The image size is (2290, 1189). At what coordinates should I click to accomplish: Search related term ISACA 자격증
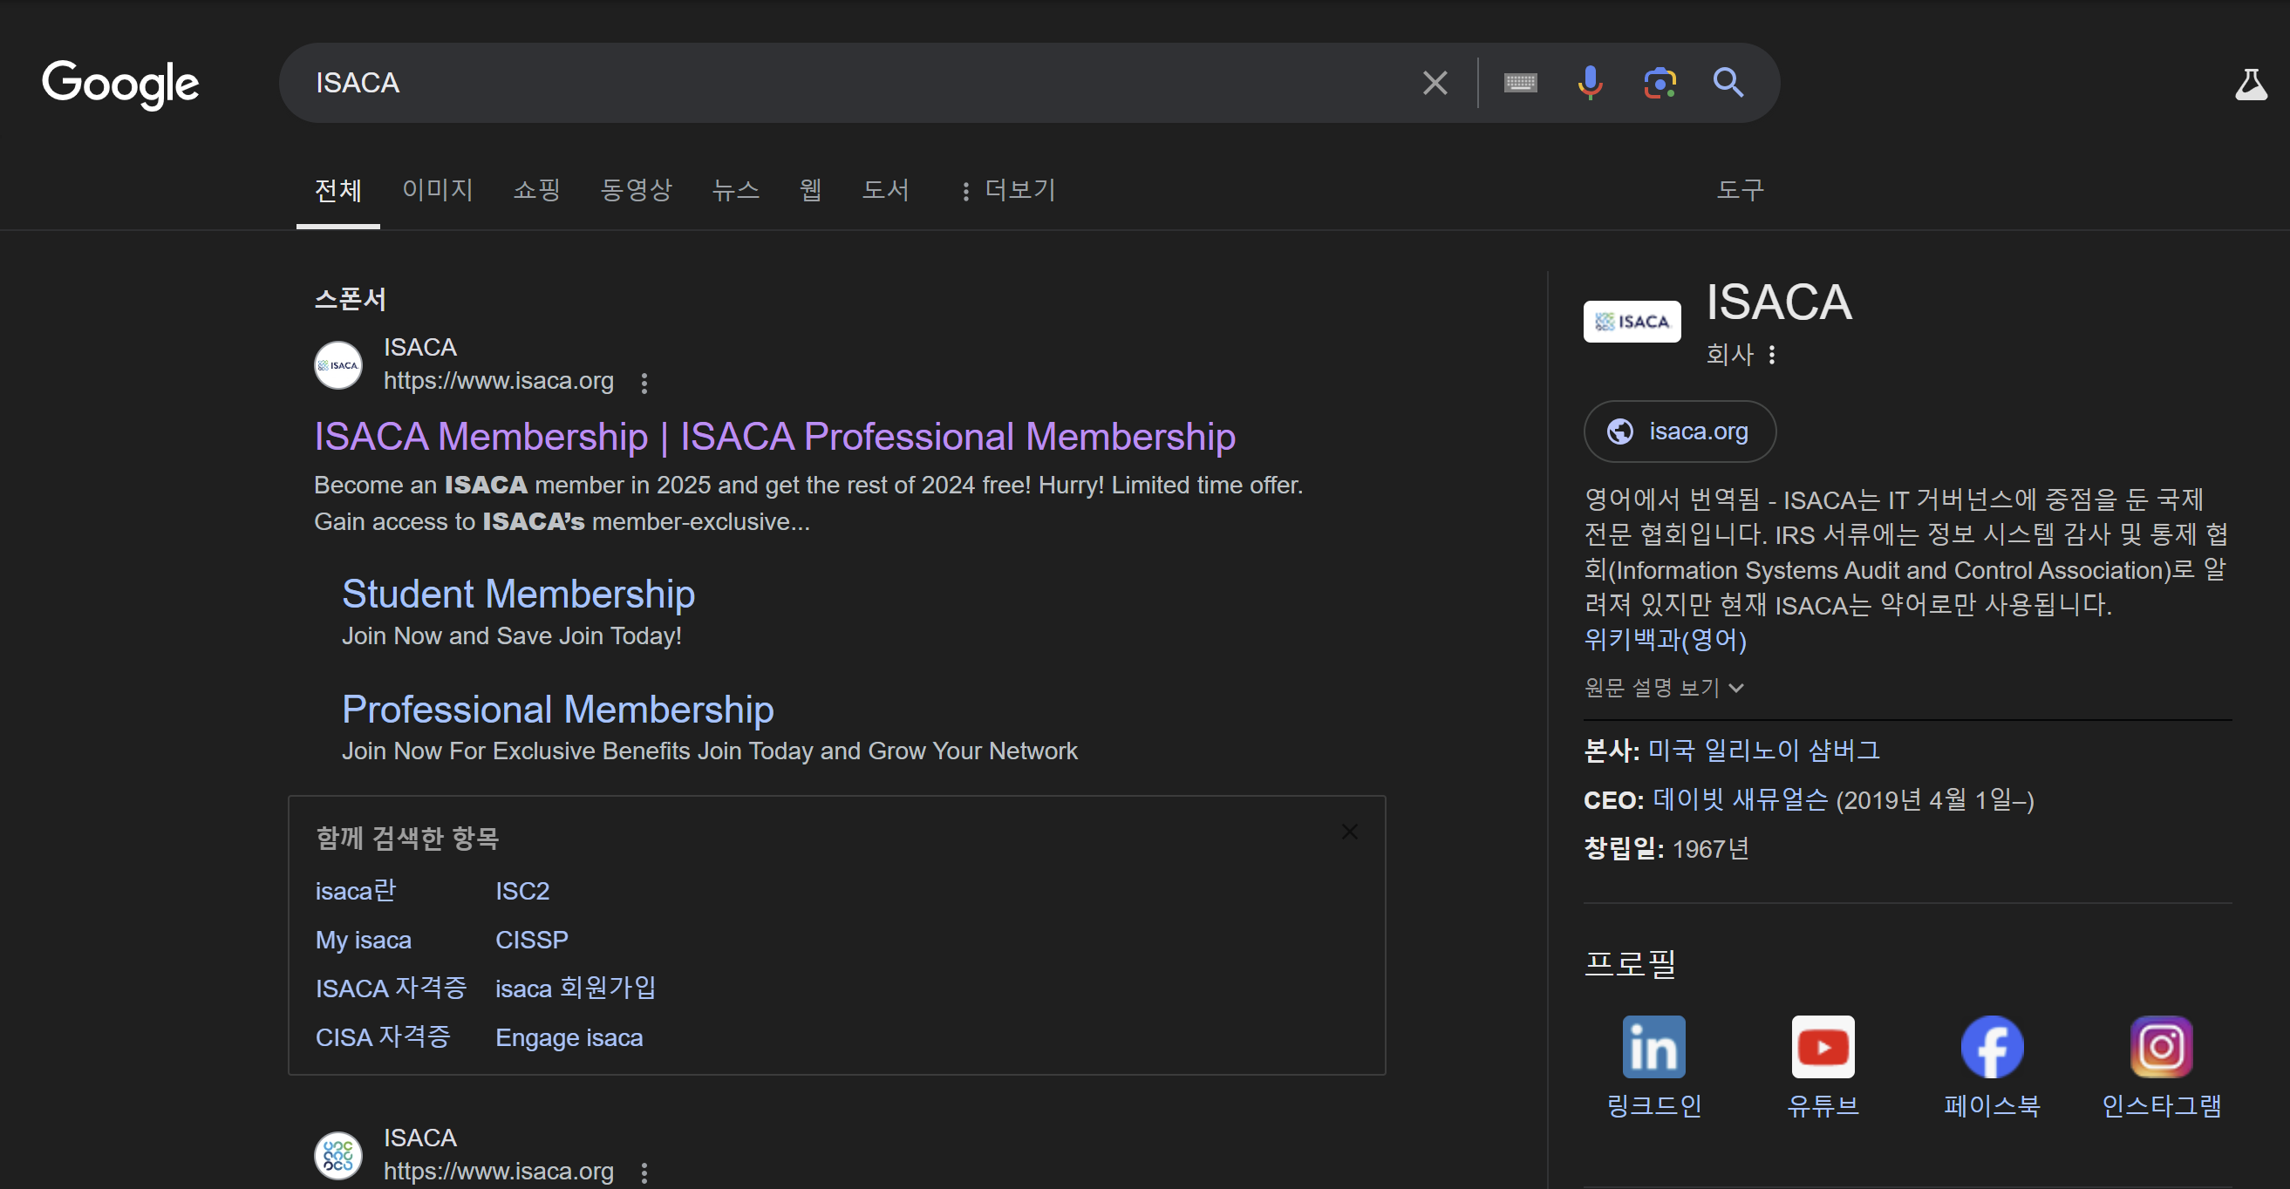(x=391, y=988)
